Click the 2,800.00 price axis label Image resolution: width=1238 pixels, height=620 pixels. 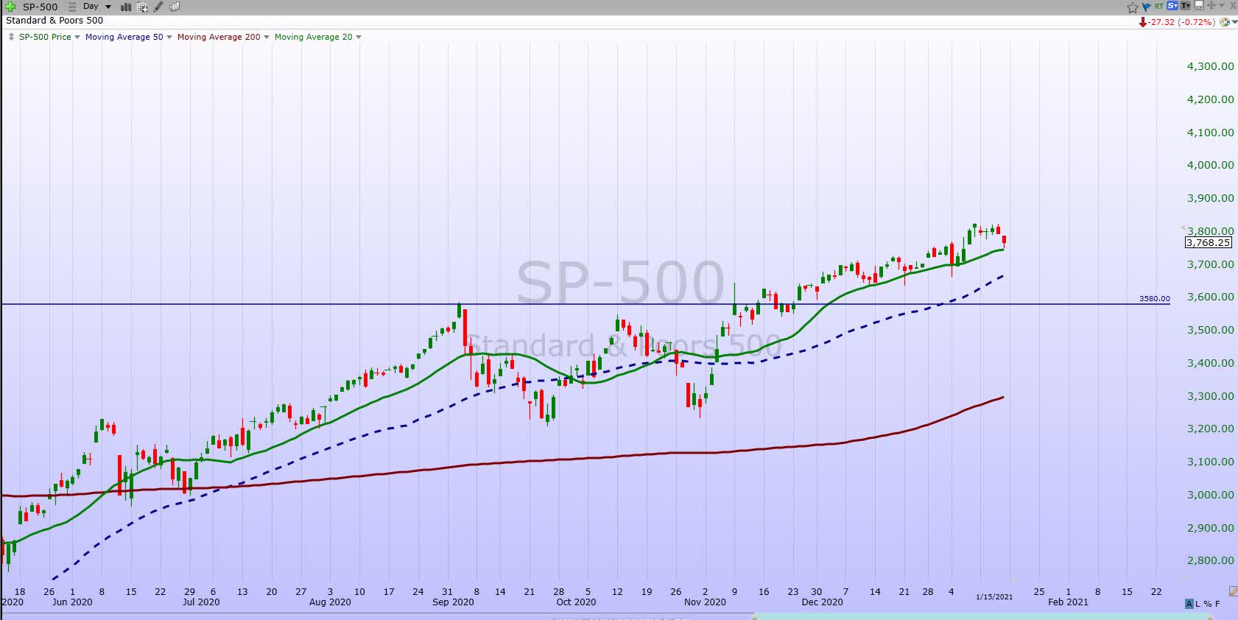click(1210, 560)
